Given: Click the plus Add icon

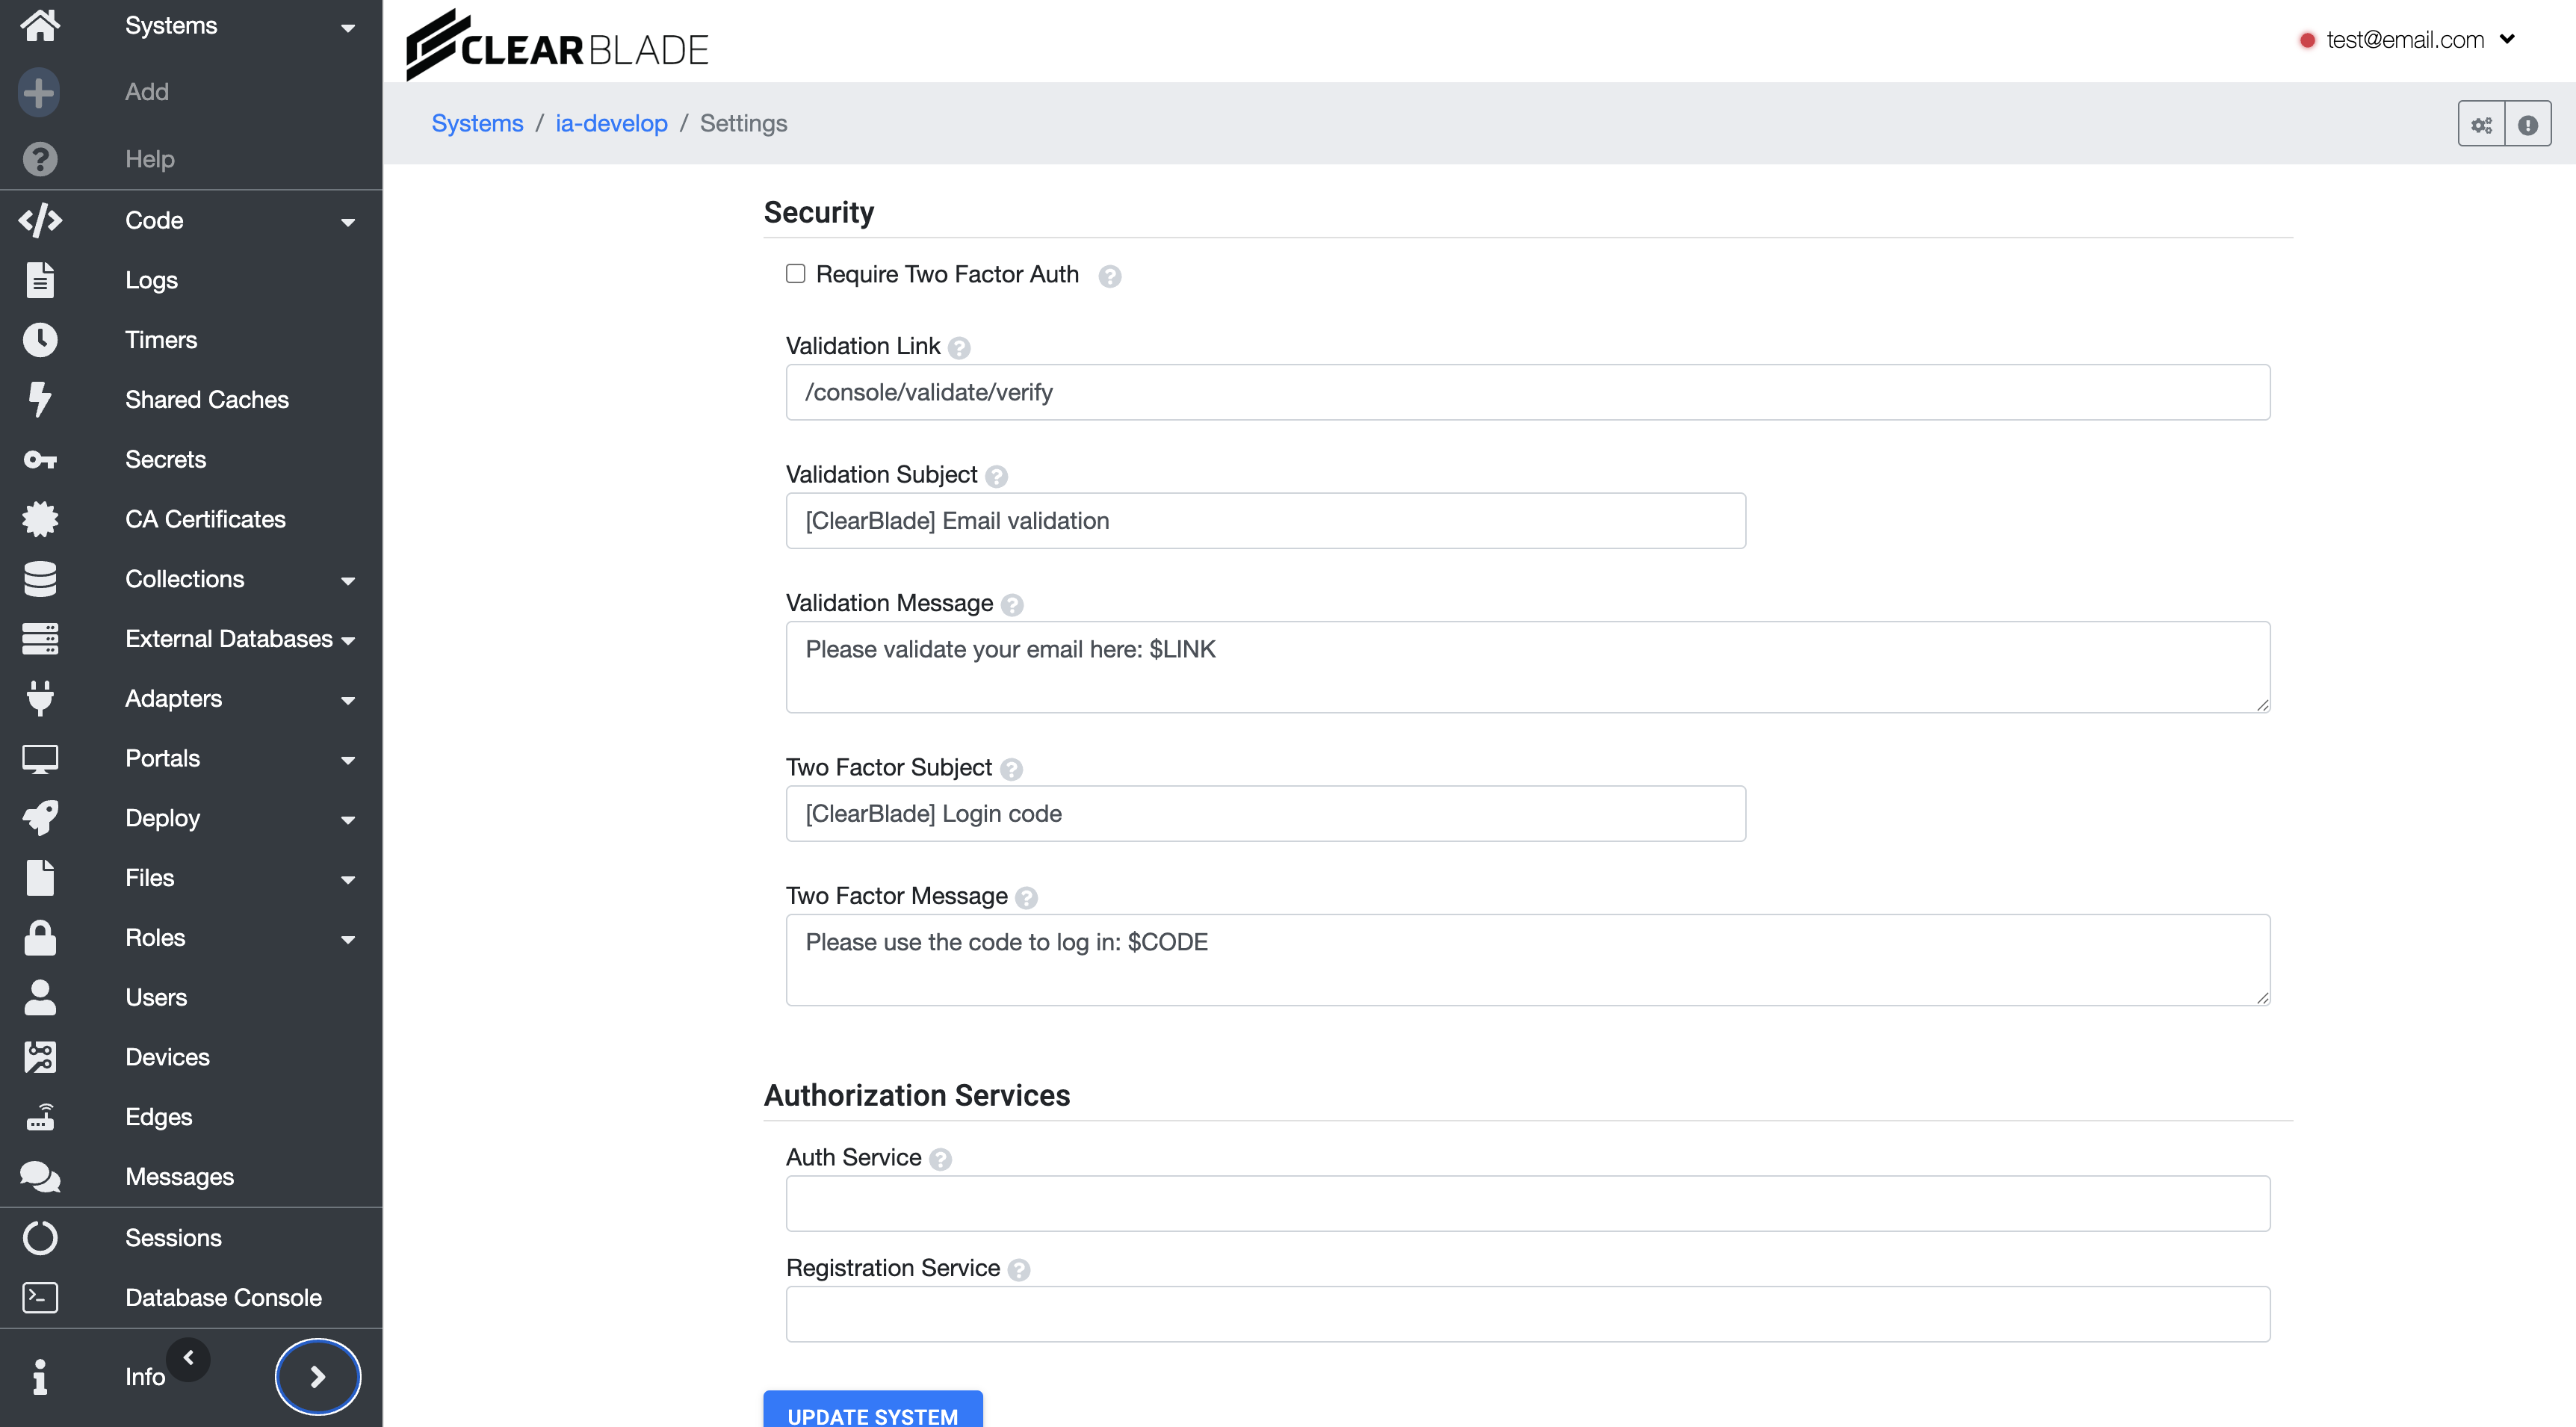Looking at the screenshot, I should (x=39, y=92).
